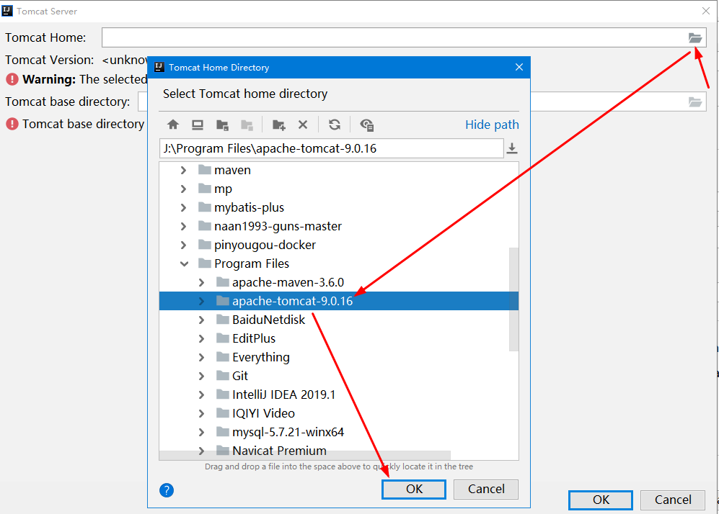Expand the Git folder node
The image size is (719, 514).
[x=201, y=377]
